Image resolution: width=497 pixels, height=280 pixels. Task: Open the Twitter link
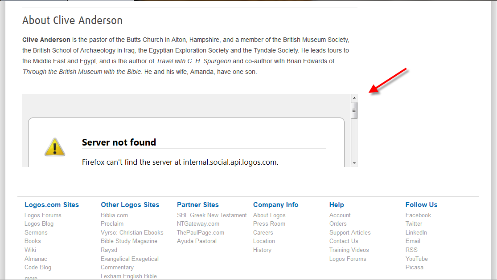(x=414, y=223)
